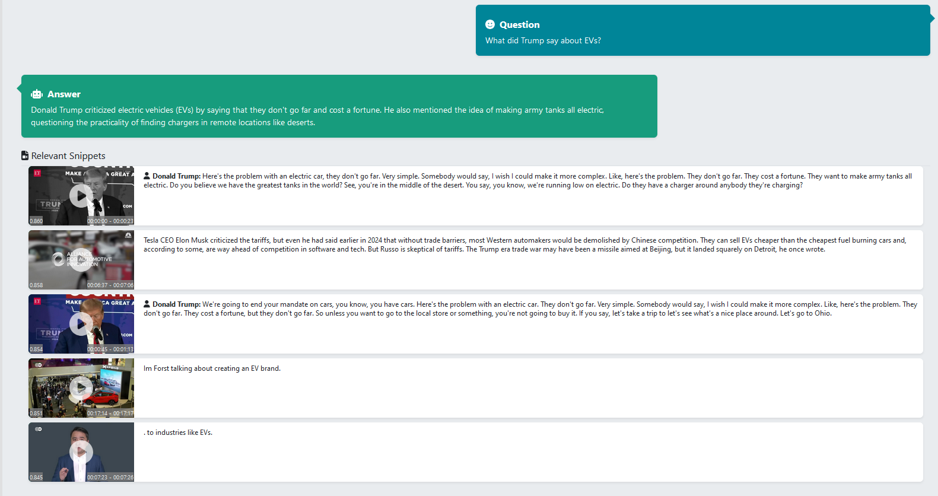Play the Alliance for Automotive Innovation clip
938x496 pixels.
coord(81,260)
